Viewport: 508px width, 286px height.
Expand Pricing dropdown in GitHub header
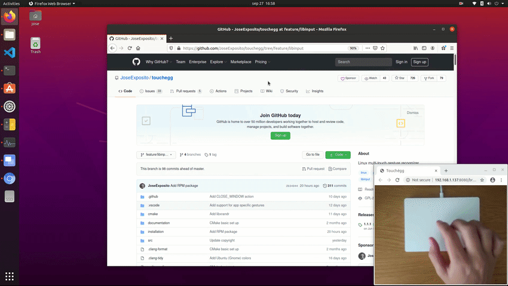click(262, 61)
